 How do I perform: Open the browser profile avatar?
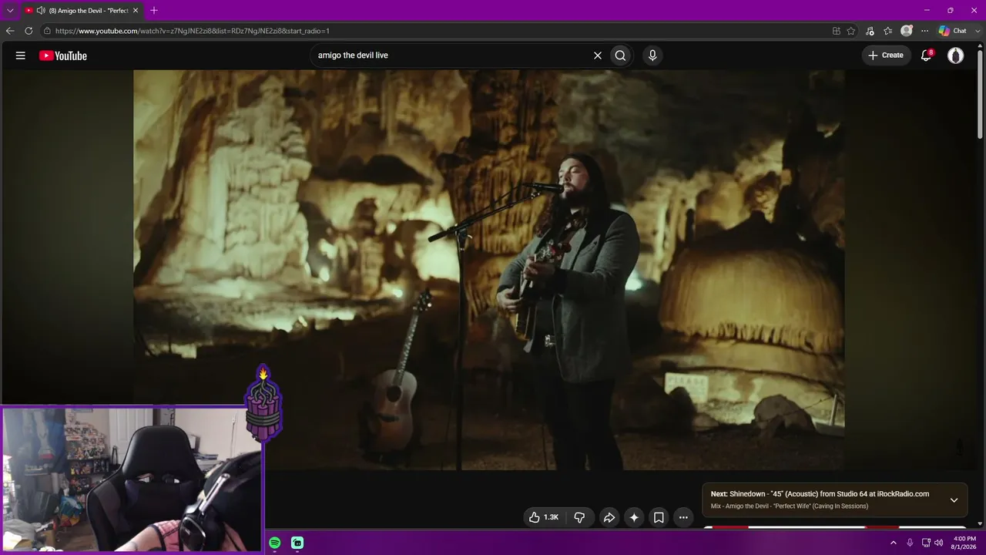[x=907, y=31]
